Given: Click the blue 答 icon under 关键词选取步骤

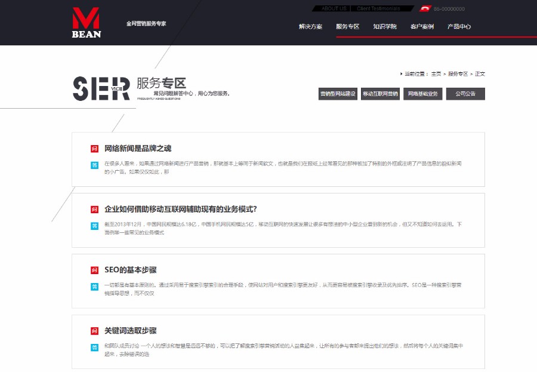Looking at the screenshot, I should coord(94,348).
